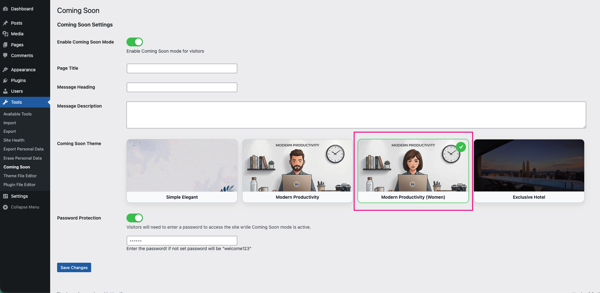Viewport: 600px width, 293px height.
Task: Focus the Message Description text area
Action: click(356, 115)
